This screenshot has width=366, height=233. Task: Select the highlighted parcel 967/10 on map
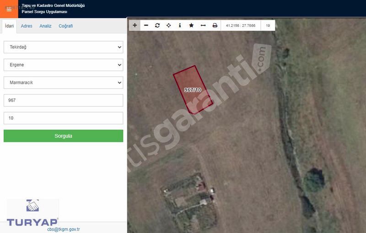[x=193, y=90]
